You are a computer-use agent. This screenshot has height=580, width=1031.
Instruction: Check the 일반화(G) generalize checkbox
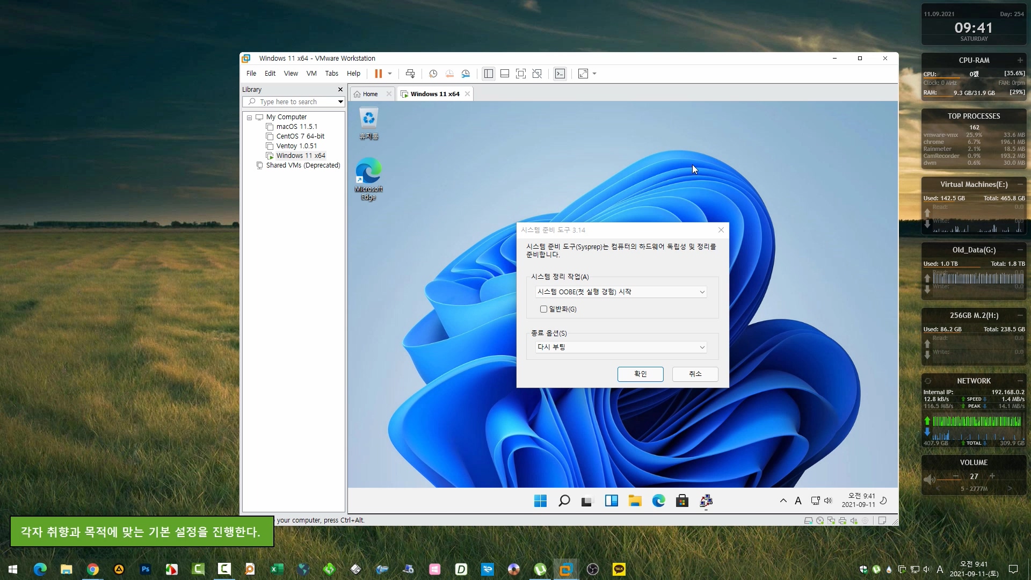click(543, 309)
